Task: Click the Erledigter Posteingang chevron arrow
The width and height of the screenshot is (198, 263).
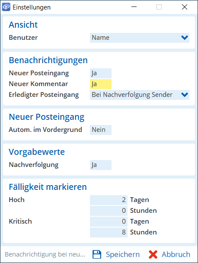Action: pos(185,95)
